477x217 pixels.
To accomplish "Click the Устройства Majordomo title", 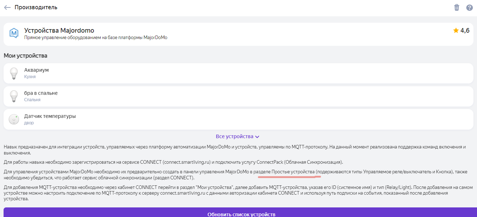I will point(59,31).
